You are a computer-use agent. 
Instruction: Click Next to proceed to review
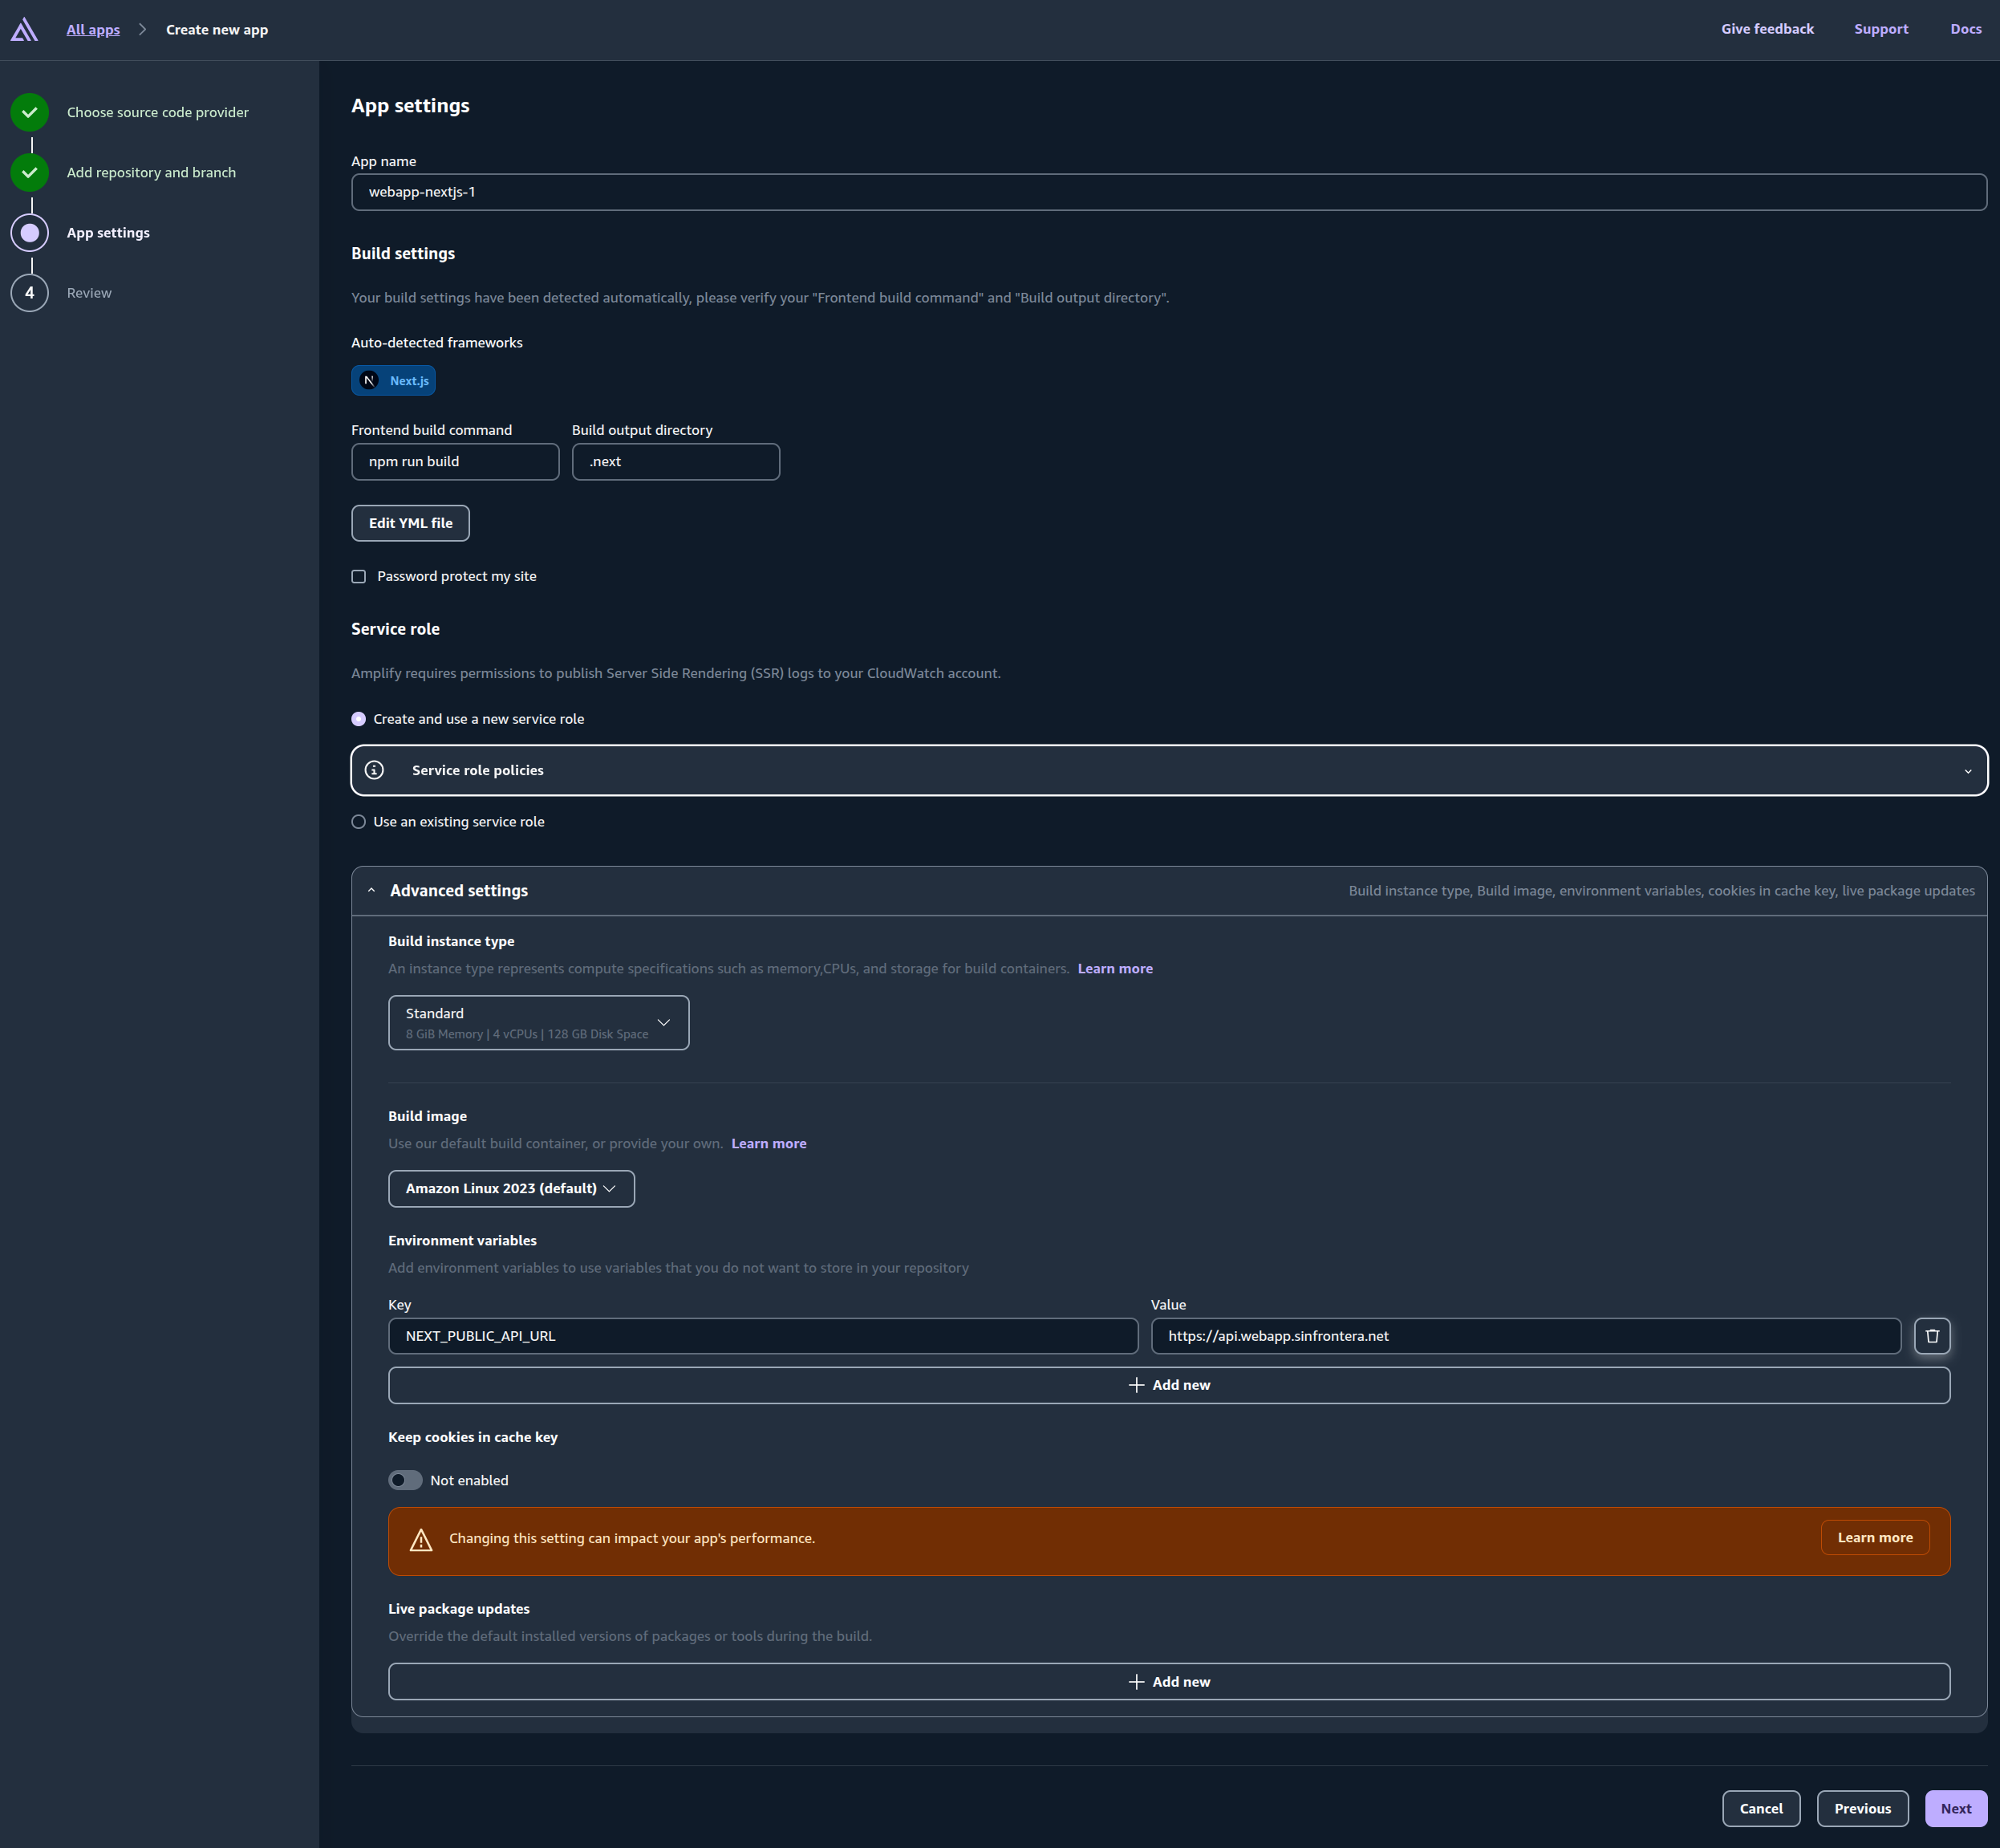click(x=1955, y=1808)
